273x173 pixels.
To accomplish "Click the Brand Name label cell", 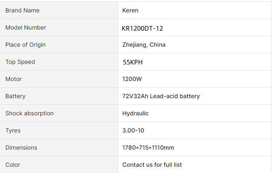I will click(x=59, y=11).
